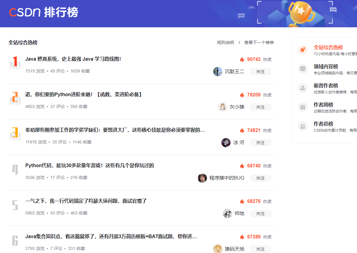Open article Python代码，能玩30多款童年游戏
This screenshot has width=357, height=253.
[x=90, y=166]
